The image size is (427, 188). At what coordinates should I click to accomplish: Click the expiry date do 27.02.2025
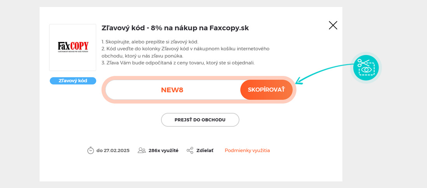tap(113, 150)
